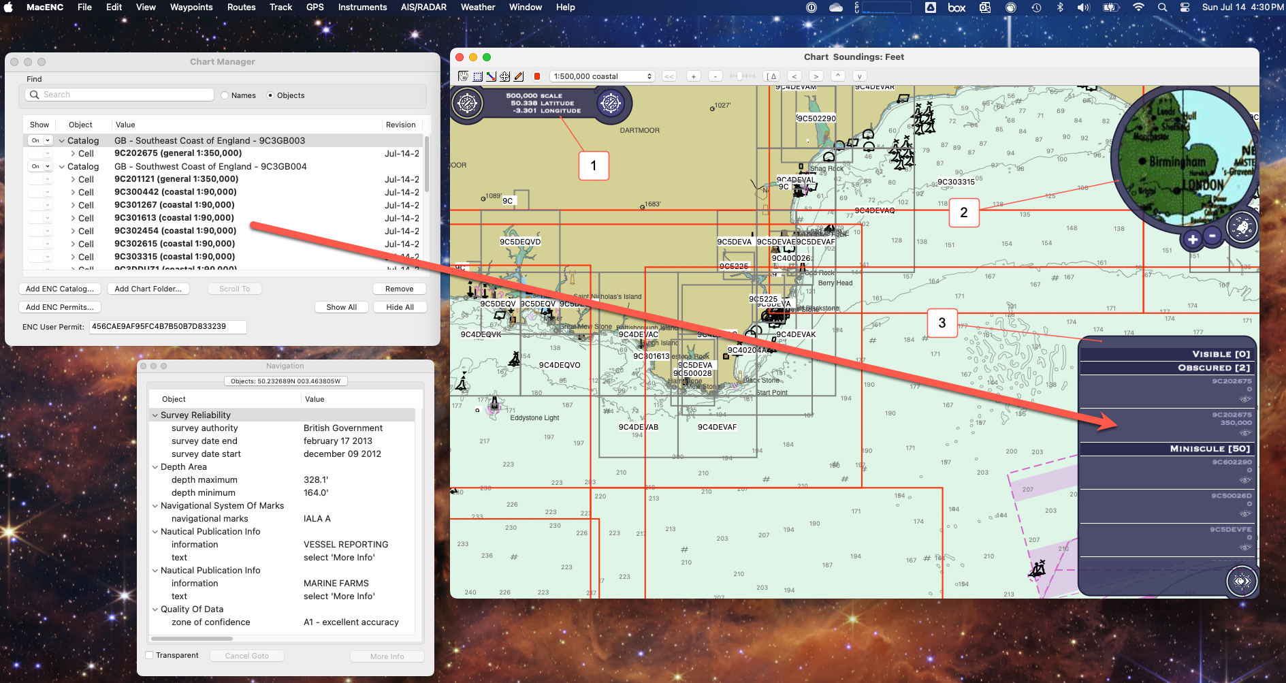
Task: Open the Wi-Fi status menu
Action: pyautogui.click(x=1138, y=7)
